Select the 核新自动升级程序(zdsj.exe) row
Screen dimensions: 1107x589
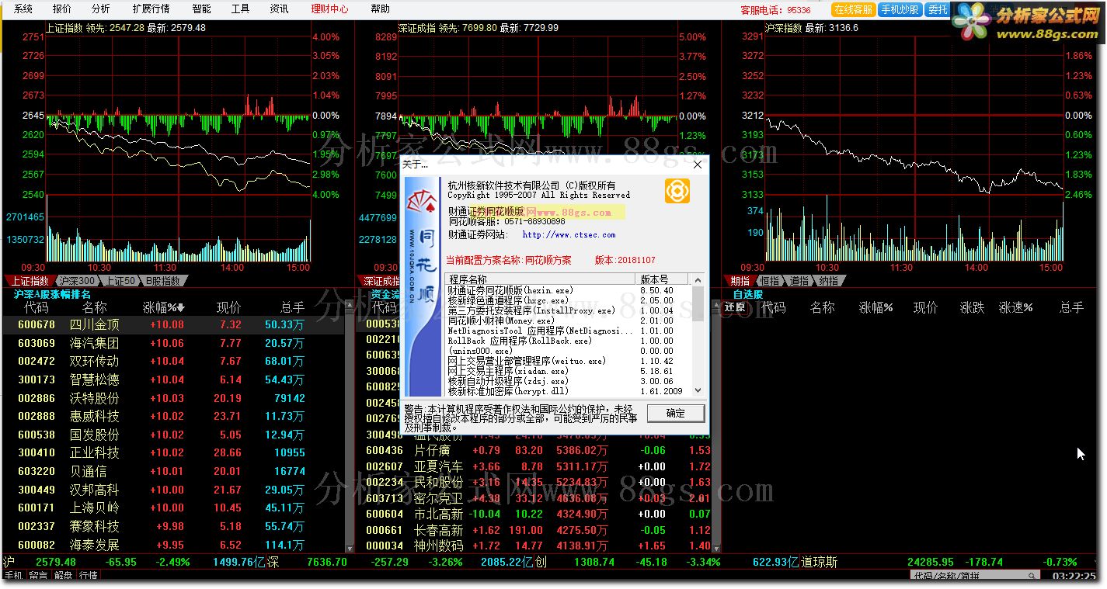click(x=568, y=381)
